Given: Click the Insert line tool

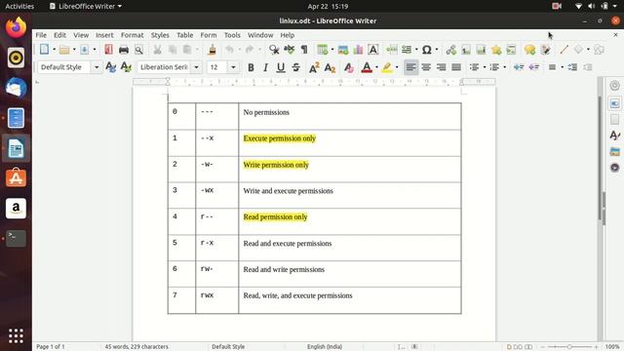Looking at the screenshot, I should pos(564,50).
